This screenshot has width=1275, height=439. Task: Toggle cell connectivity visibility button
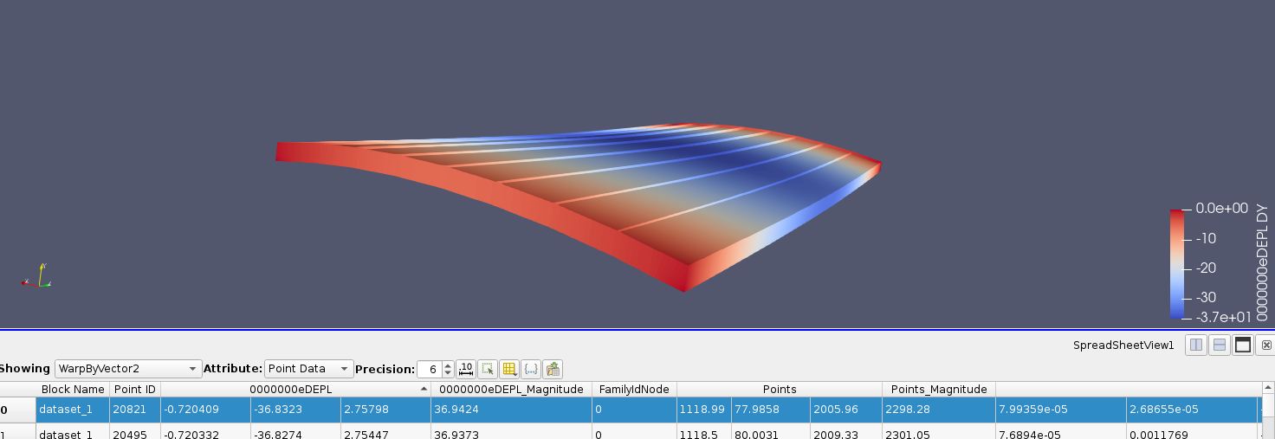point(531,369)
